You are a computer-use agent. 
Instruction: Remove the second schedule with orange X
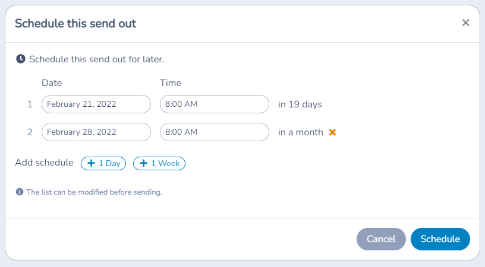coord(332,132)
